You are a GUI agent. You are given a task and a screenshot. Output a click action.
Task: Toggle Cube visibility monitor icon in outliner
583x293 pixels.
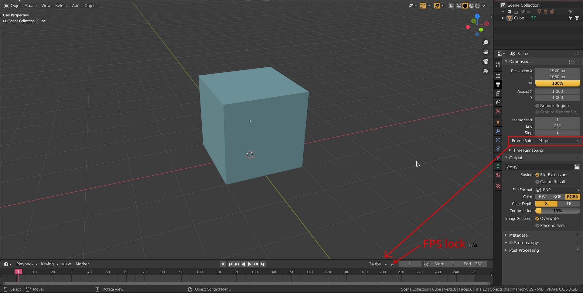pos(577,18)
